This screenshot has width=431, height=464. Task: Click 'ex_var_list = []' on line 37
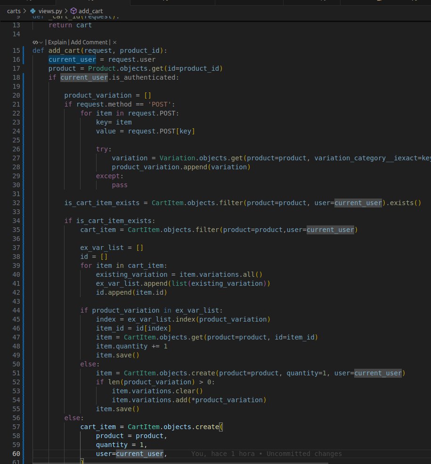[112, 248]
